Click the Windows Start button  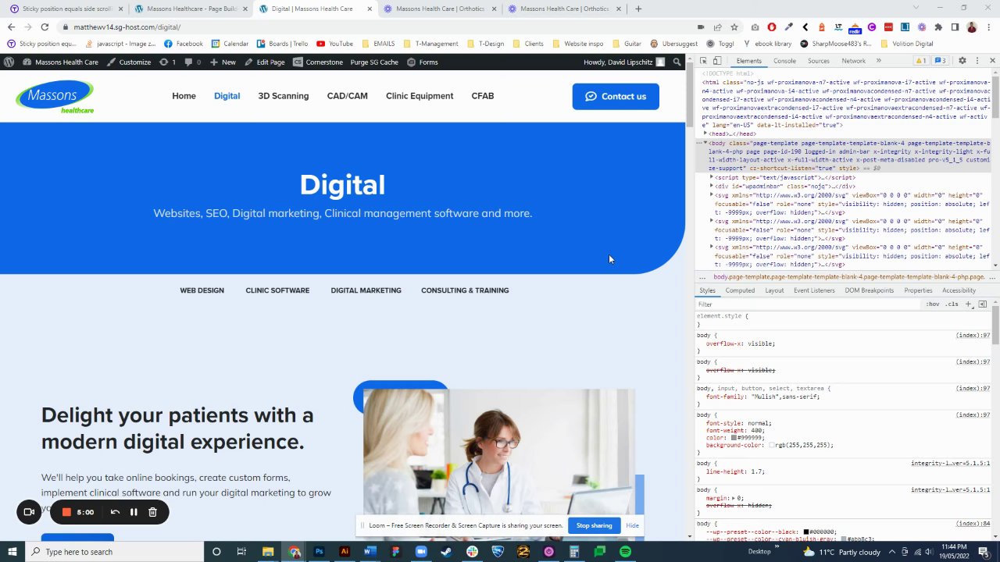[13, 552]
